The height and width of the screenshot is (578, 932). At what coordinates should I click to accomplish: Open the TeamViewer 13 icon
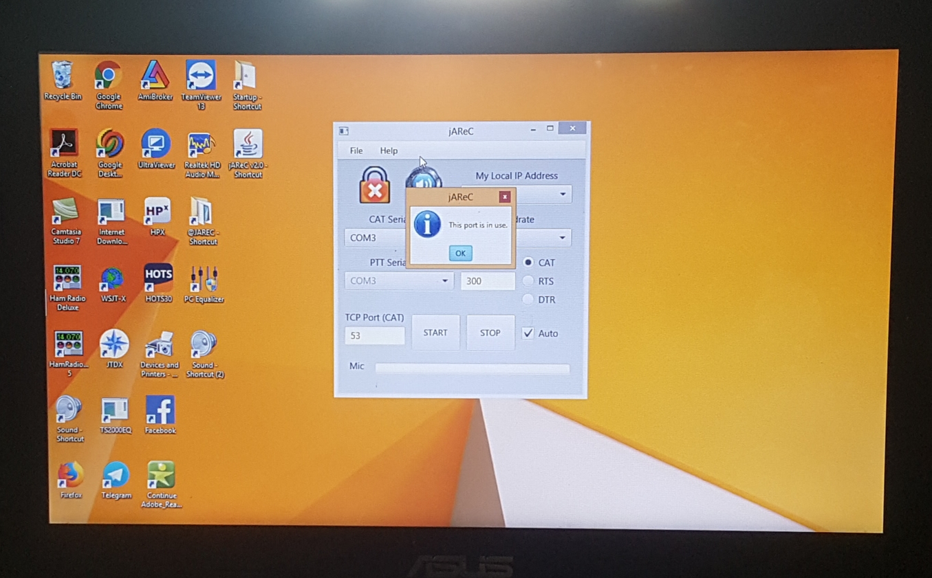coord(201,77)
